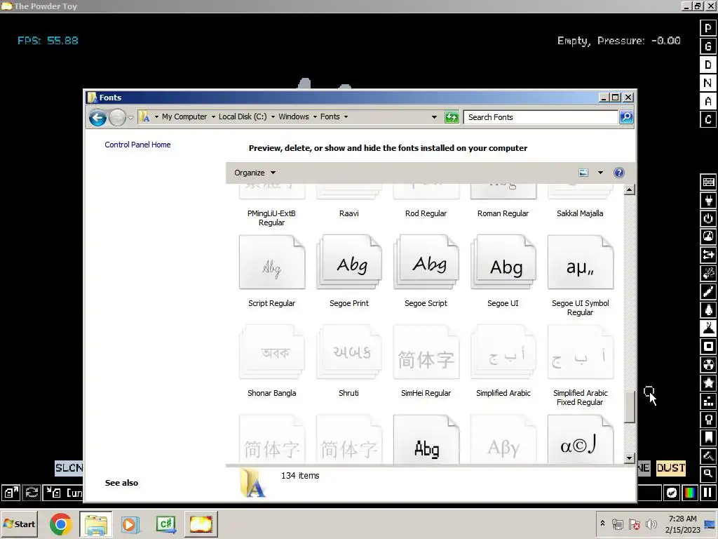
Task: Open the Organize menu
Action: click(255, 173)
